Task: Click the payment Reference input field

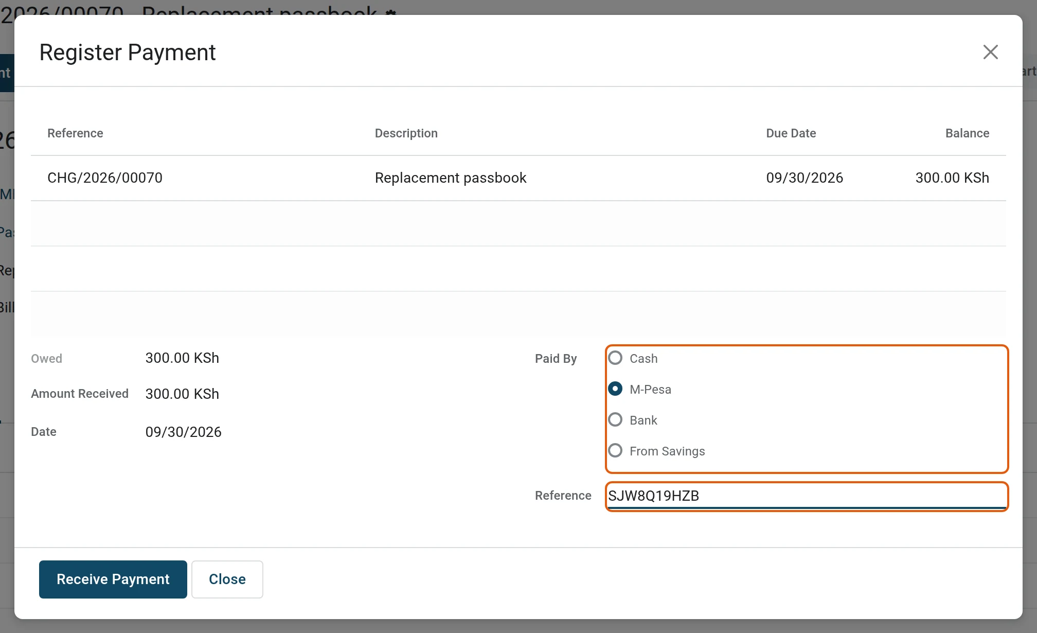Action: [807, 496]
